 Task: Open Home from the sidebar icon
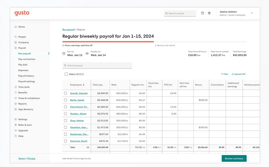tap(16, 27)
